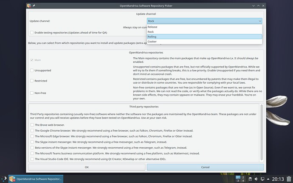This screenshot has height=183, width=293.
Task: Open the audio volume tray icon
Action: pos(256,179)
